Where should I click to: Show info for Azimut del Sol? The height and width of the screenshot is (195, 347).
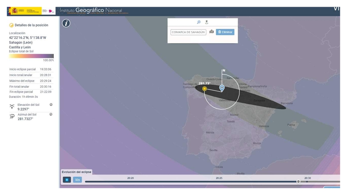click(x=51, y=114)
